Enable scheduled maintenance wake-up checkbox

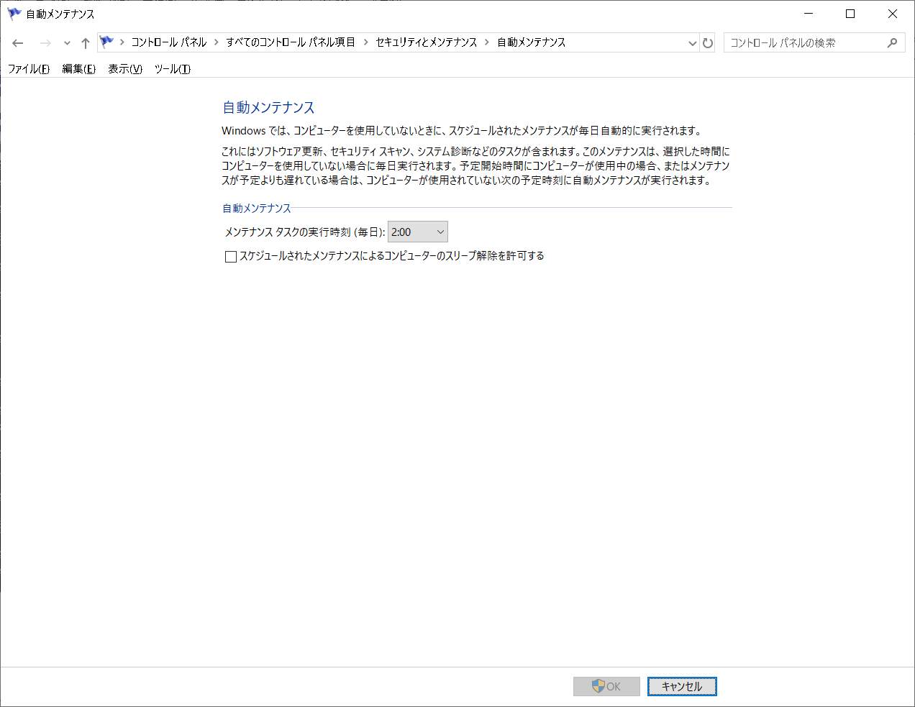tap(230, 256)
